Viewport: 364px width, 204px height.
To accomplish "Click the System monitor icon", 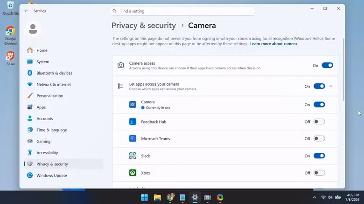I will 30,61.
